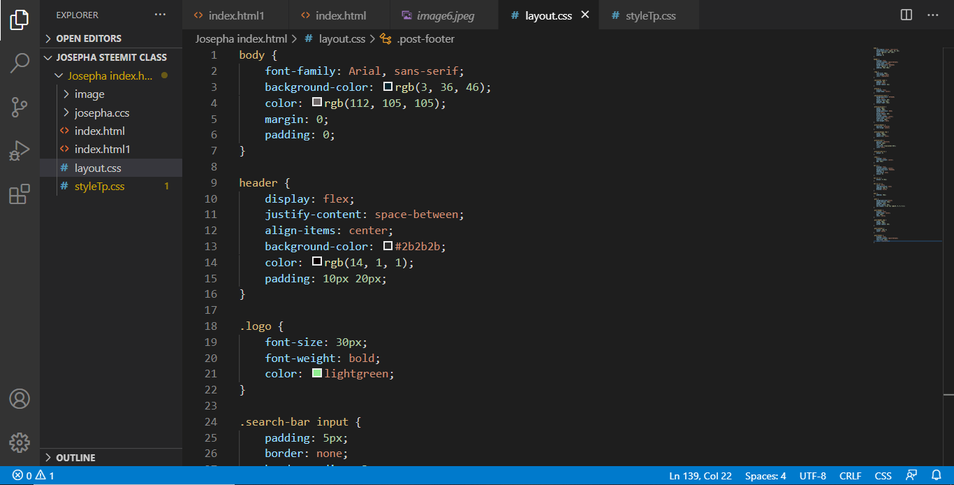Switch to the image6.jpeg tab

(445, 15)
